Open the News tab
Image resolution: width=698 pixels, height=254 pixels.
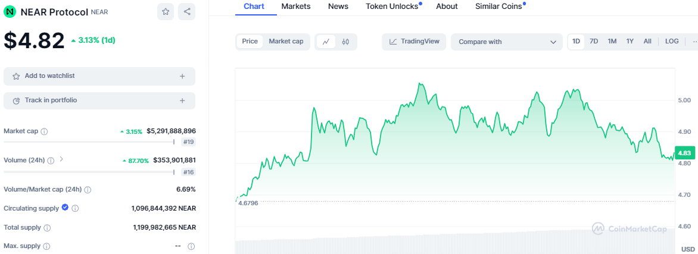pos(338,6)
